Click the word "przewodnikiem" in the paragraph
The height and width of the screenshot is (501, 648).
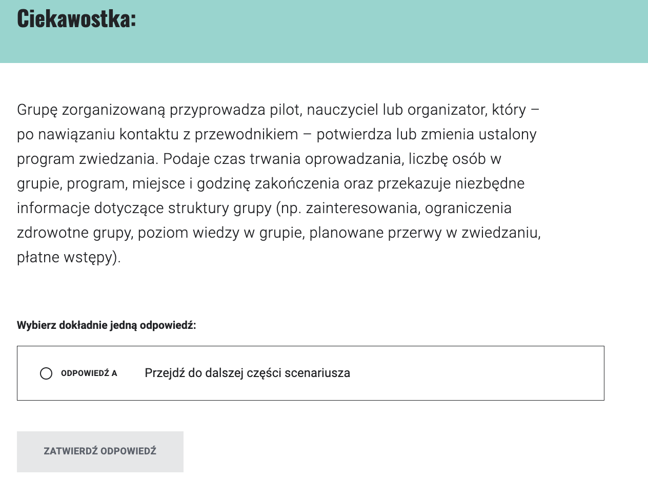[246, 134]
